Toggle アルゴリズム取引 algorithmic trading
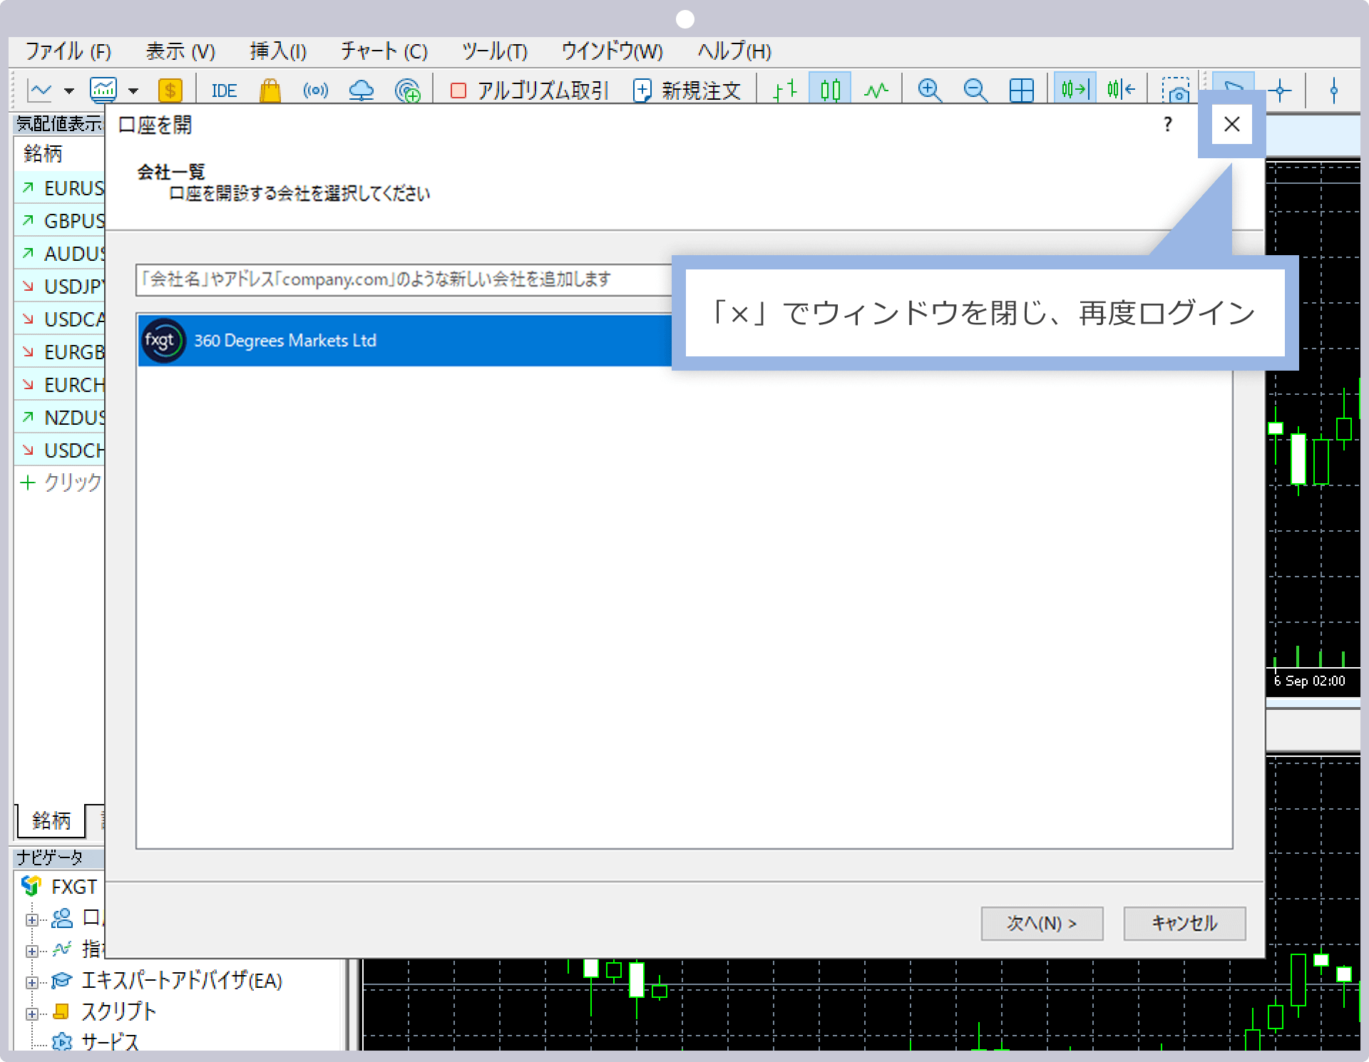This screenshot has width=1369, height=1062. click(529, 91)
